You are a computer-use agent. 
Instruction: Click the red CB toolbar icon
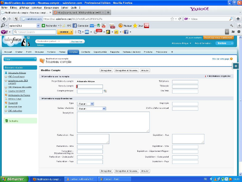click(x=147, y=26)
